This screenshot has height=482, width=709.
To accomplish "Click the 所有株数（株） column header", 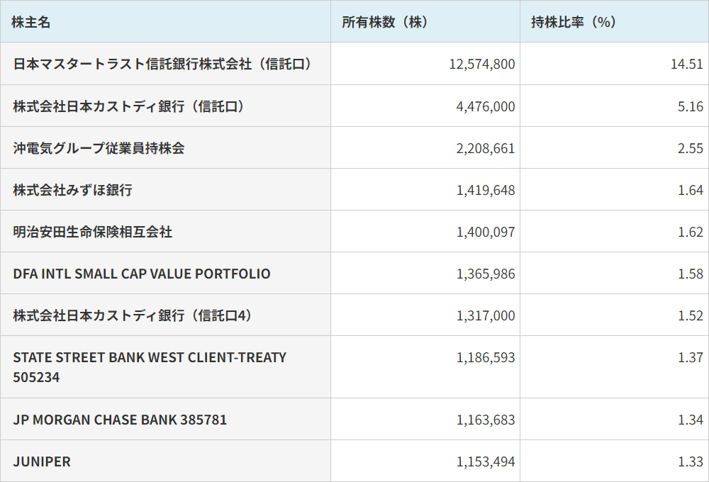I will point(425,22).
